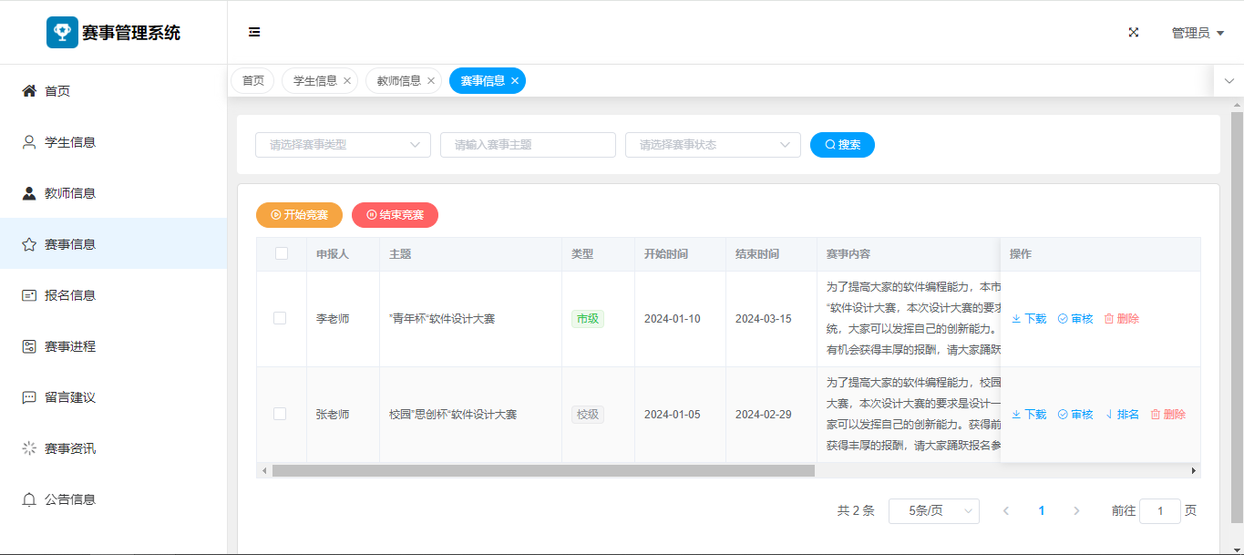1244x555 pixels.
Task: Open the 5条/页 page size dropdown
Action: coord(933,511)
